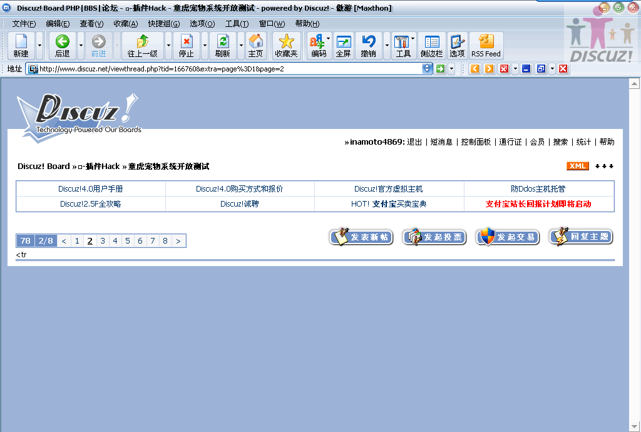Toggle full screen mode

coord(343,45)
